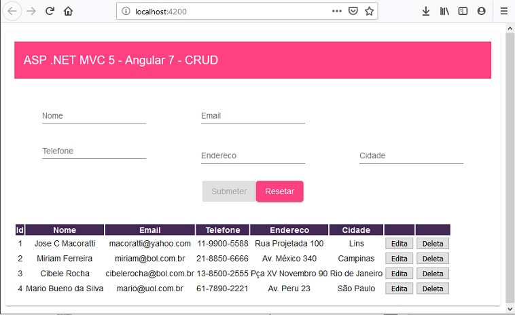The image size is (515, 315).
Task: Focus the Nome input field
Action: [x=94, y=116]
